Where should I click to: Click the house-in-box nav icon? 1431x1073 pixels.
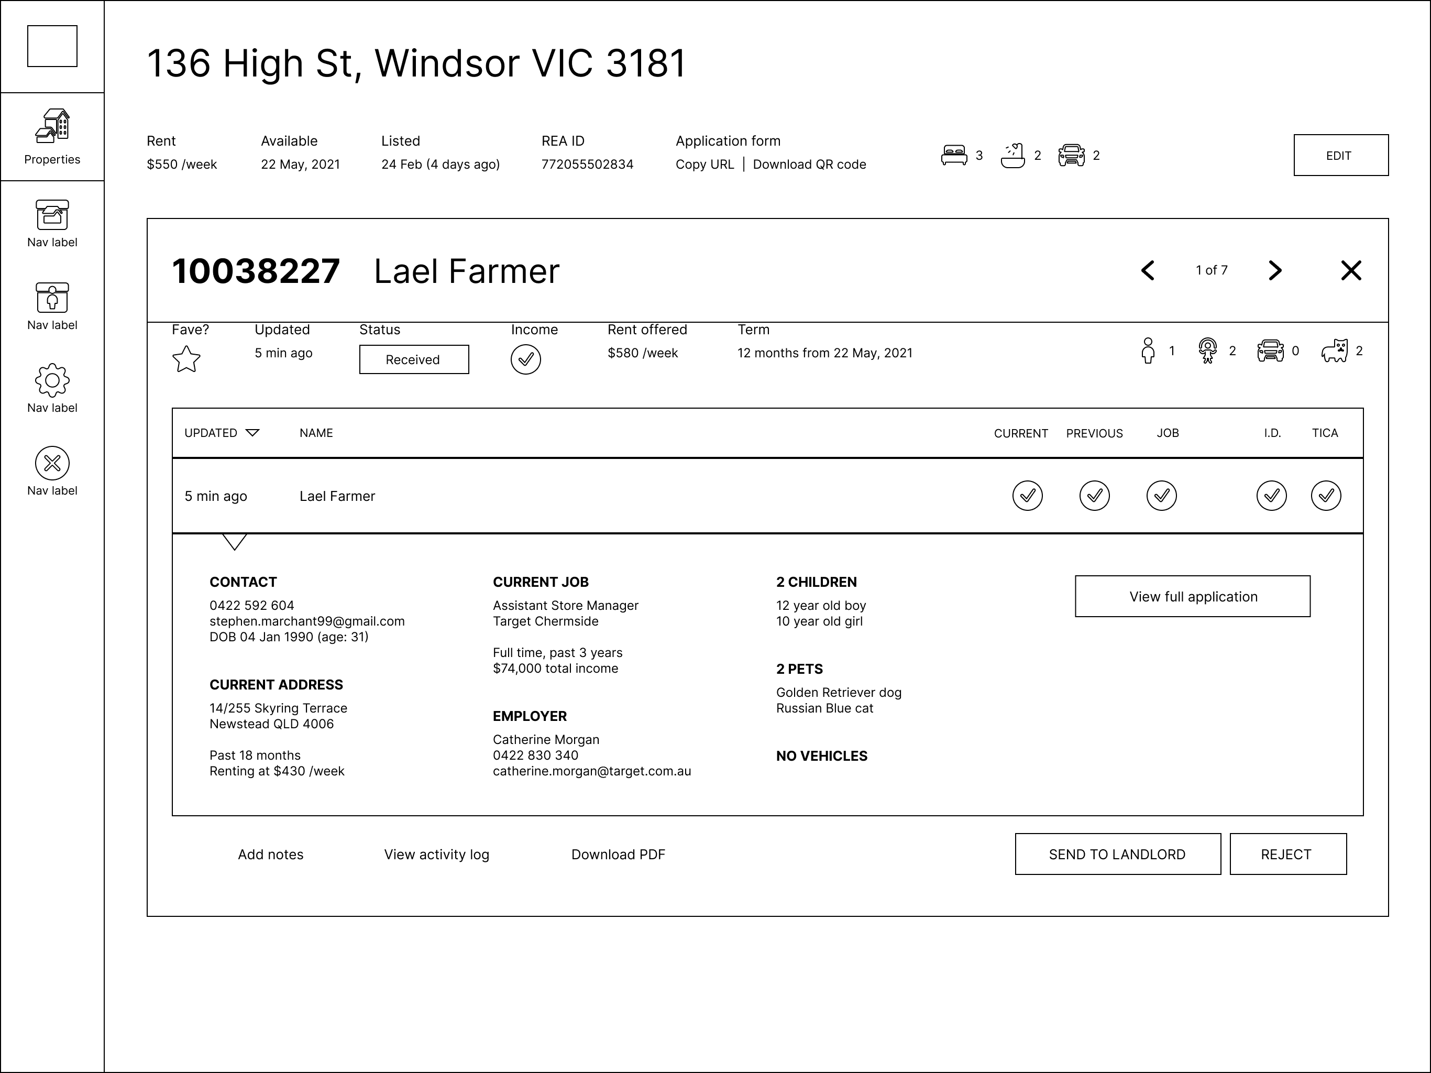52,215
